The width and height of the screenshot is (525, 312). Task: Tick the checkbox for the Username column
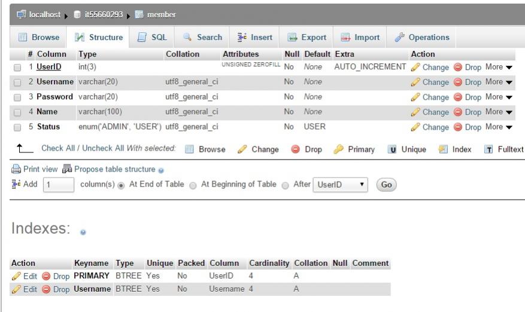[17, 82]
